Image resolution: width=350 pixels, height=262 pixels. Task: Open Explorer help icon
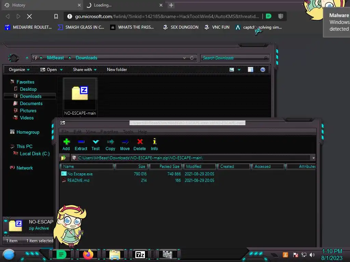[263, 70]
